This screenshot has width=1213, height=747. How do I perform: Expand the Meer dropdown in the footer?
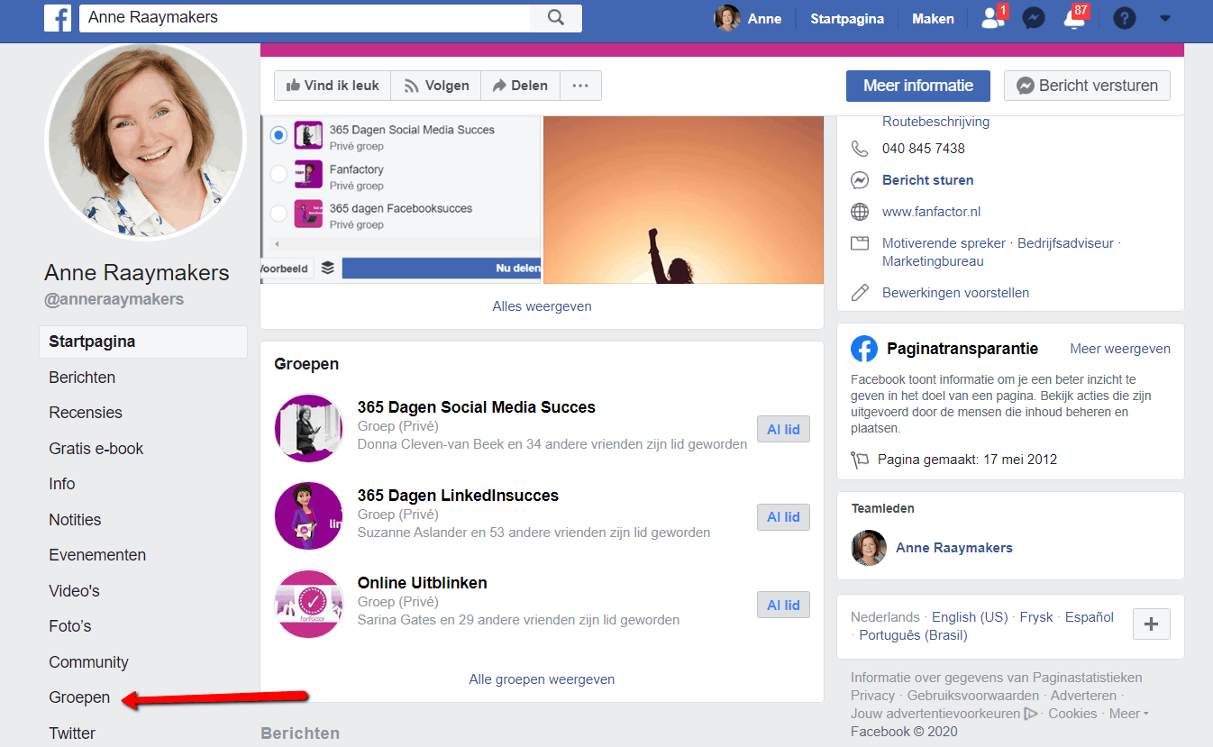point(1128,714)
